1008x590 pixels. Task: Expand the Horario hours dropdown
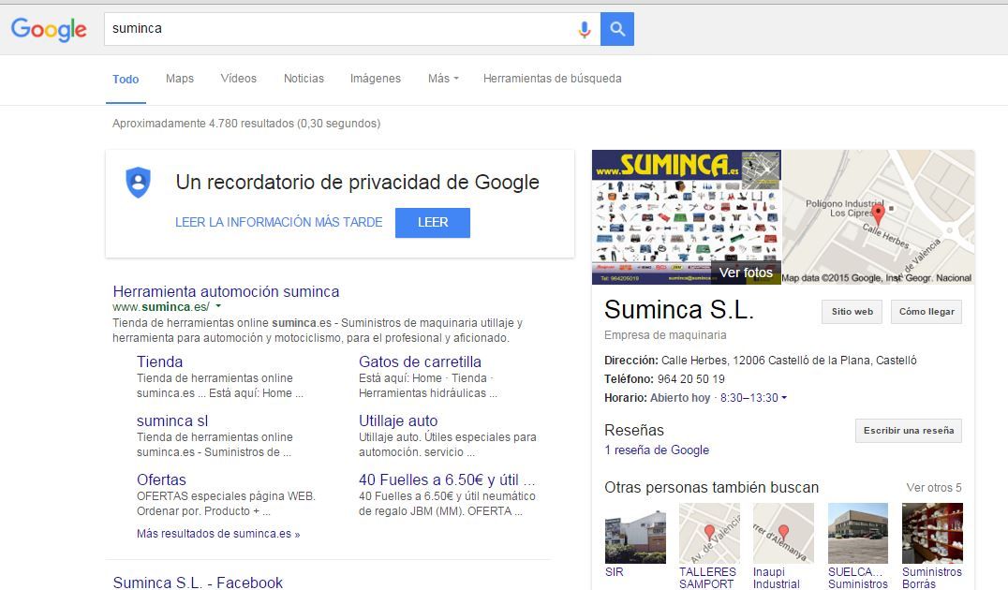784,398
